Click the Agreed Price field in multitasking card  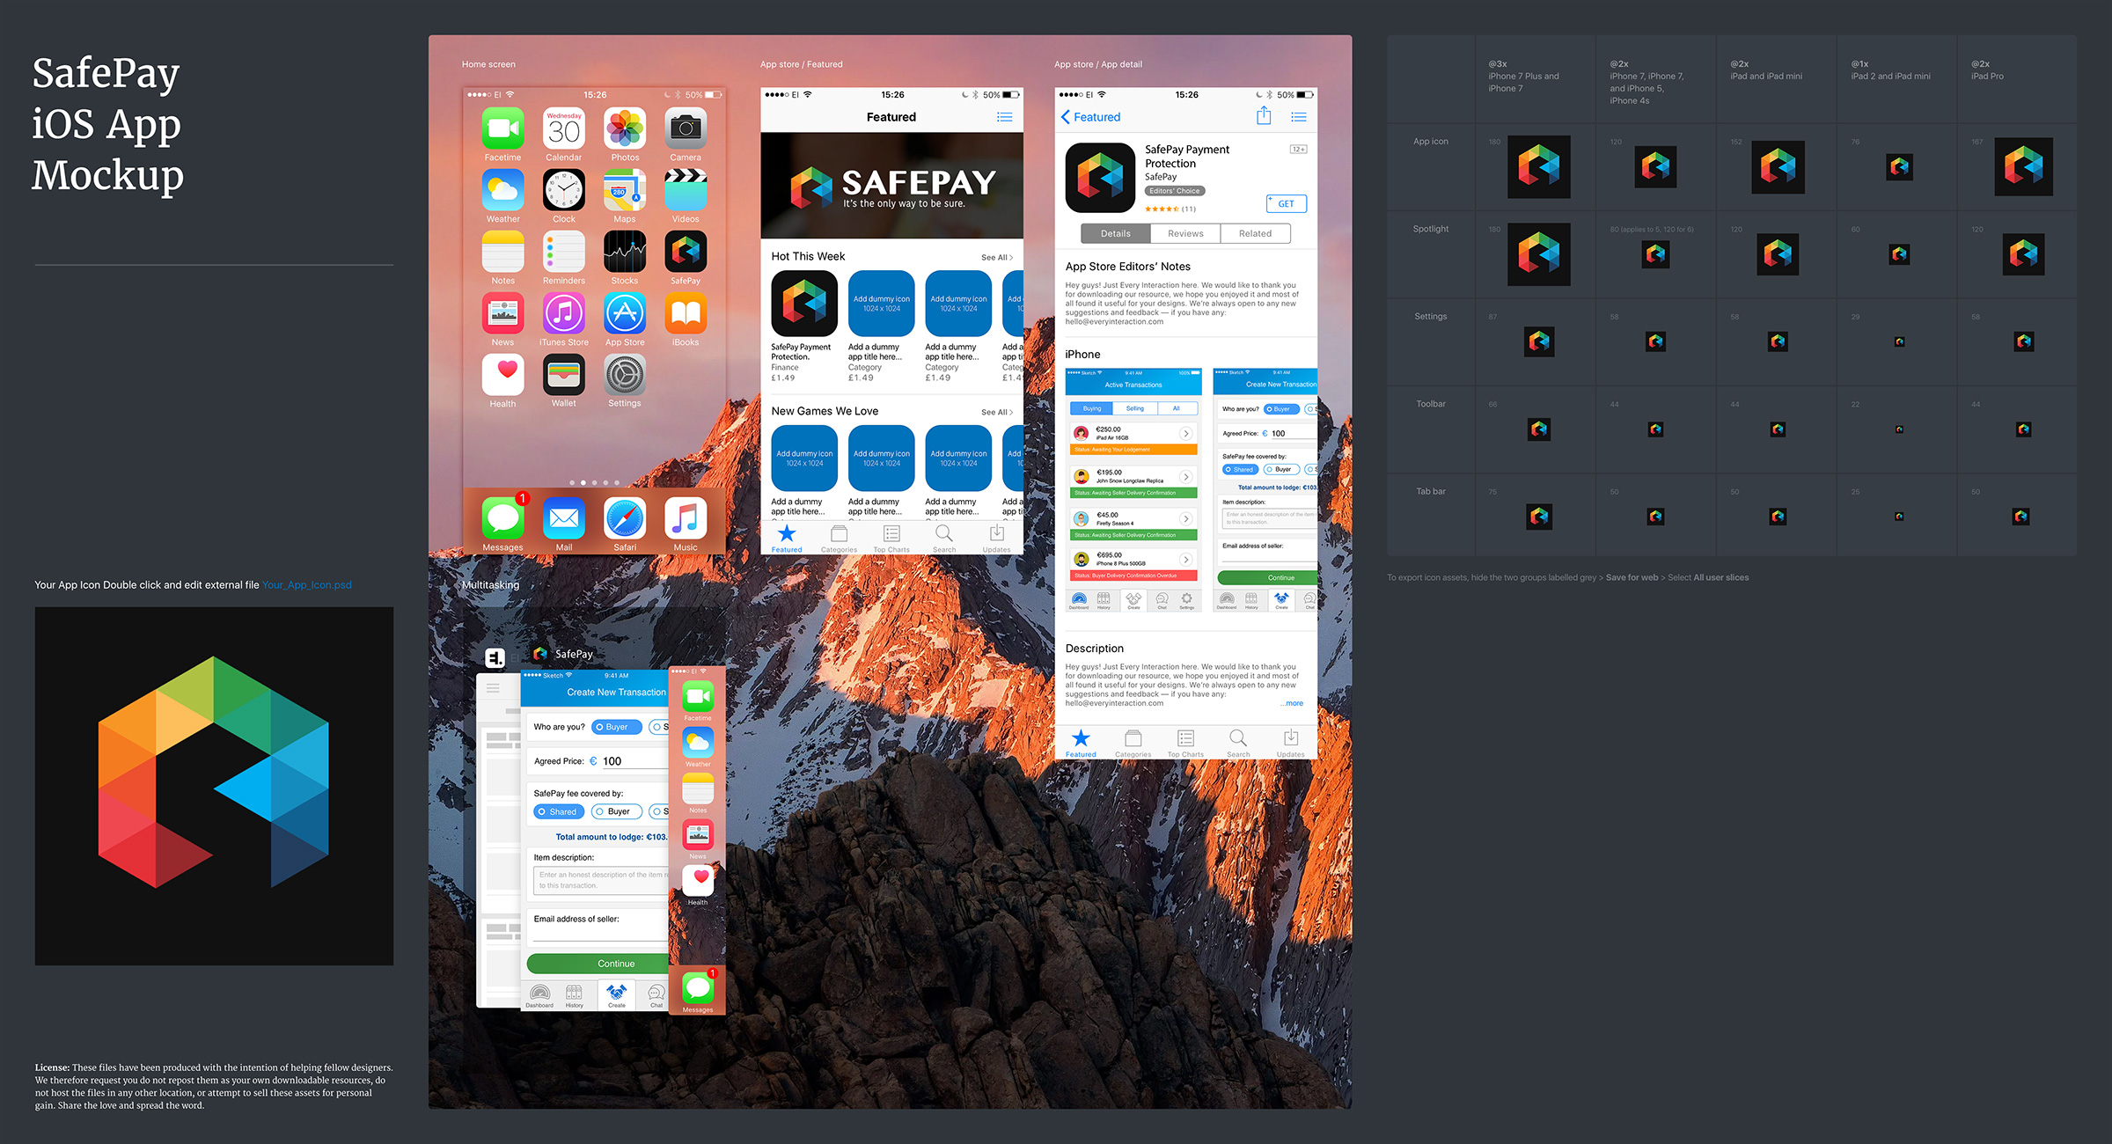coord(634,761)
